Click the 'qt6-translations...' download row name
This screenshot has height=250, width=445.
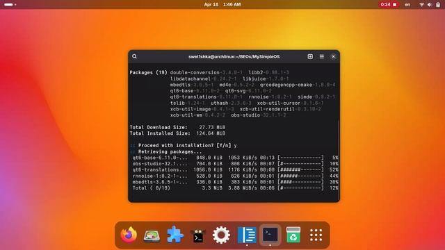click(x=160, y=169)
